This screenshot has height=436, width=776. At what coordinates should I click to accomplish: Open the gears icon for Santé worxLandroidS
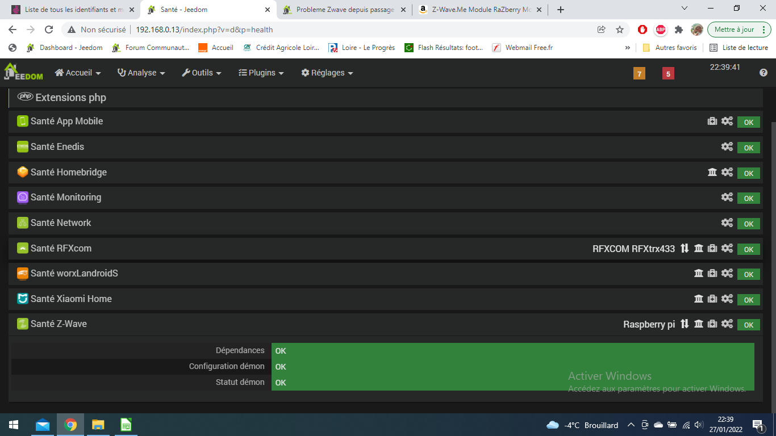[x=727, y=273]
